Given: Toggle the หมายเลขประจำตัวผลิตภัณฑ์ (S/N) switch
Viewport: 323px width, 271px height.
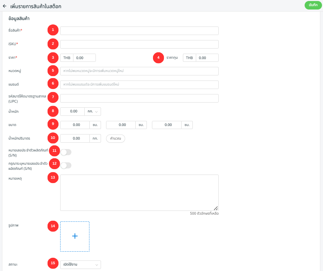Looking at the screenshot, I should click(x=66, y=152).
